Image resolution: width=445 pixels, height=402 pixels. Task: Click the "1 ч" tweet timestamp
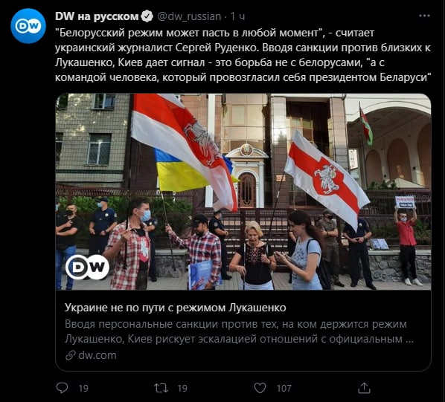(237, 16)
